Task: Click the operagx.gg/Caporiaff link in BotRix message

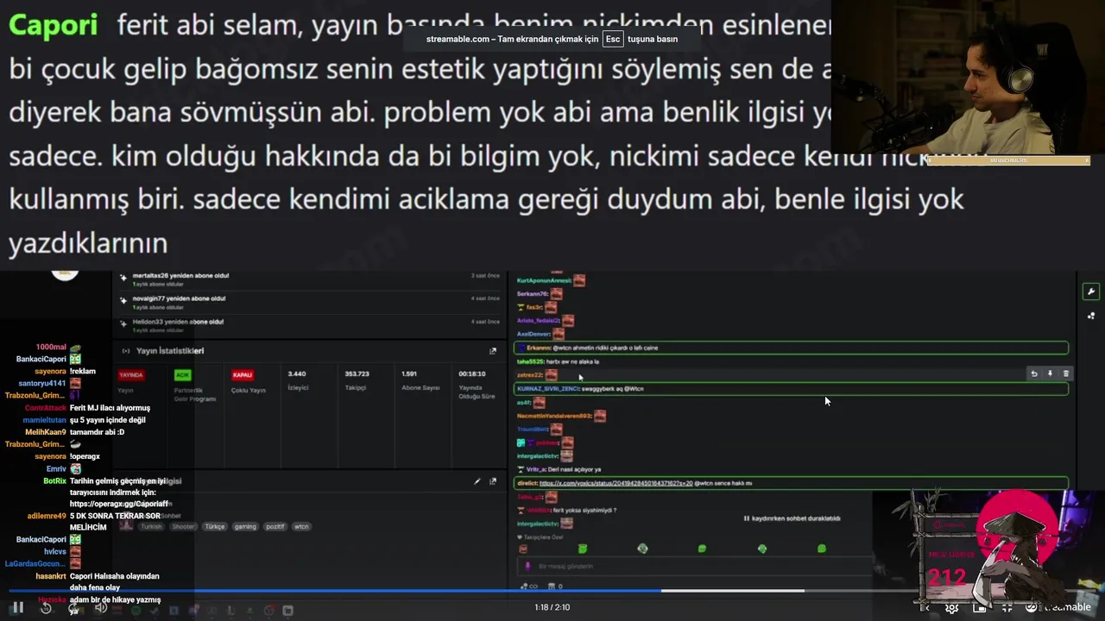Action: [119, 504]
